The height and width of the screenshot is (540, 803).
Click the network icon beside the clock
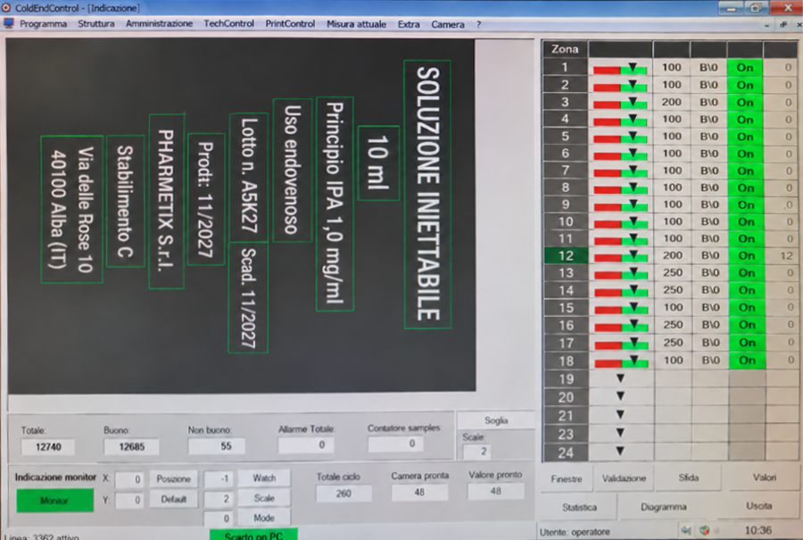pos(705,530)
